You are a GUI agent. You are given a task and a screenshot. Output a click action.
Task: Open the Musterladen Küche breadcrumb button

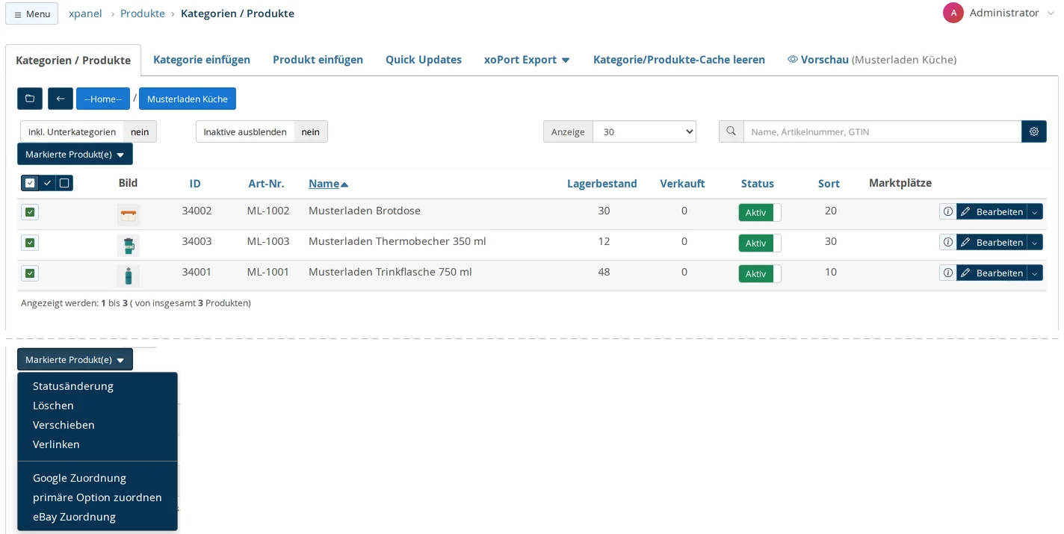(188, 99)
